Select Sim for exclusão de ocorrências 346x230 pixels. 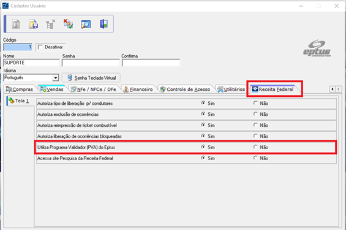point(203,114)
